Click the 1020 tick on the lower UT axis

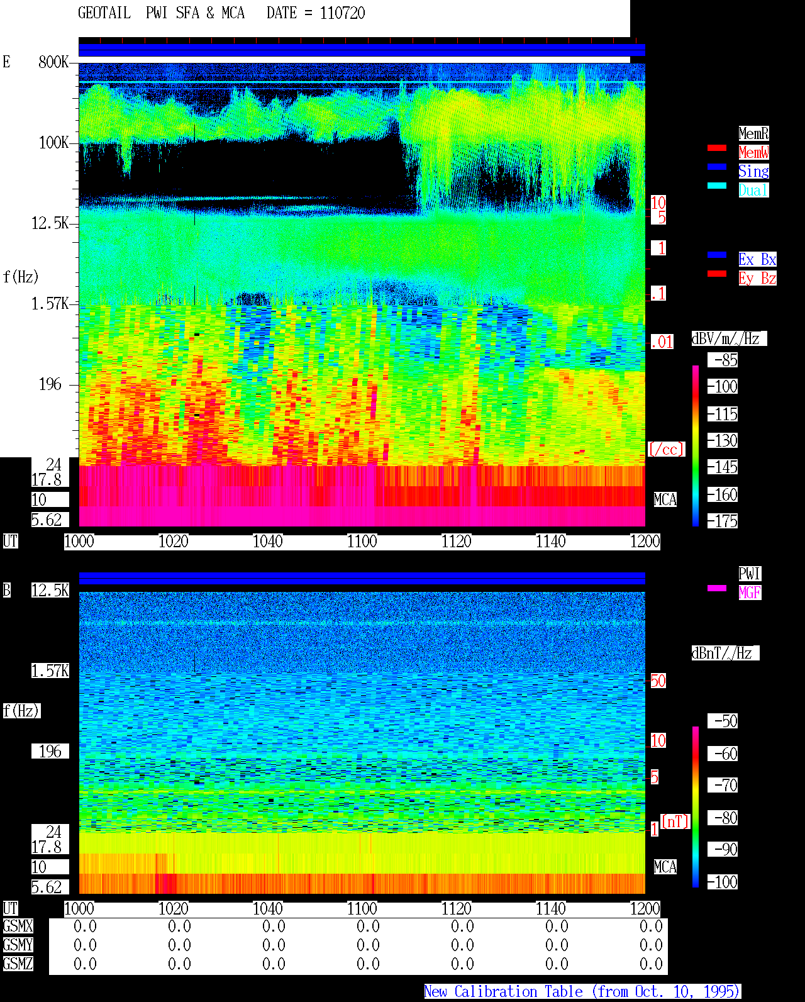pyautogui.click(x=174, y=909)
